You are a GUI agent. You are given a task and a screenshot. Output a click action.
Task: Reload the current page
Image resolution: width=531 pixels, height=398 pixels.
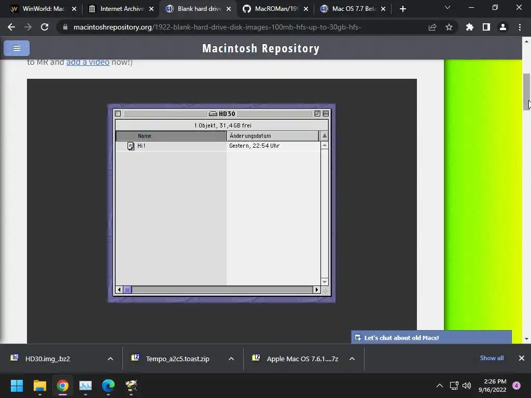[x=45, y=27]
